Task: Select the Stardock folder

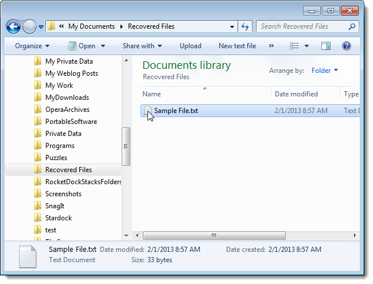Action: click(59, 218)
